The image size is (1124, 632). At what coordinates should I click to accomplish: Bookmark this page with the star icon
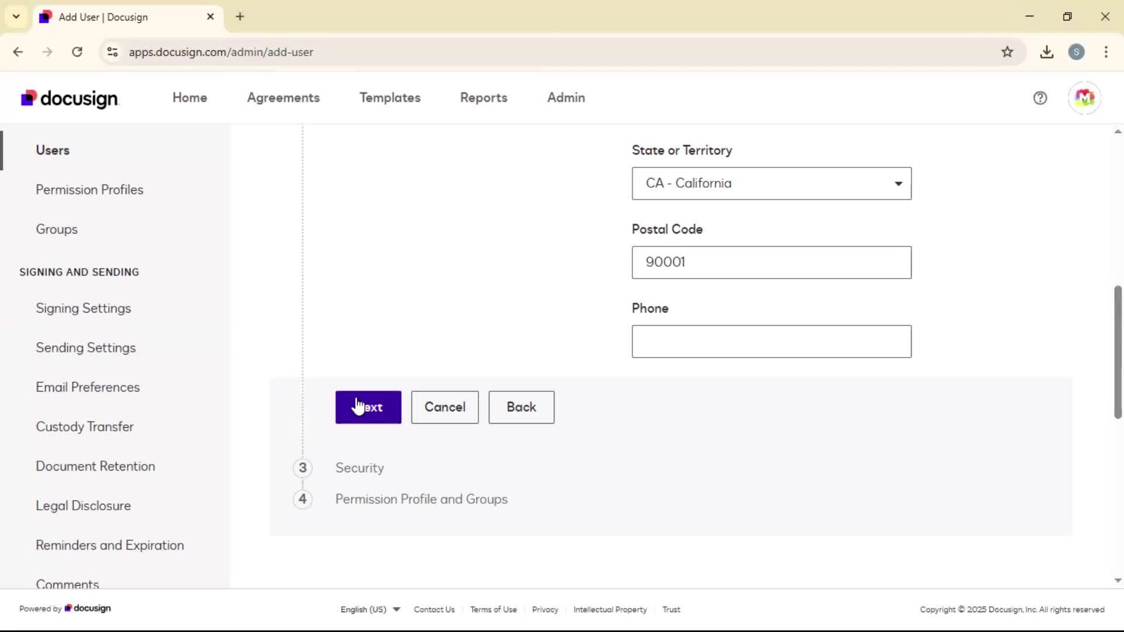point(1007,52)
